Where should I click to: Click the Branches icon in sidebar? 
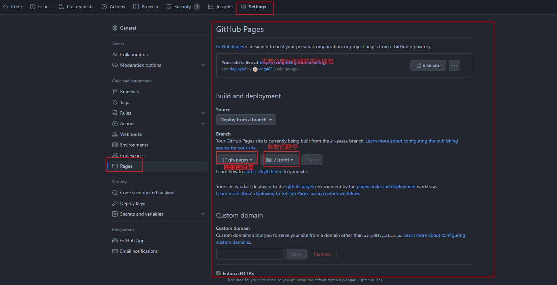pos(115,92)
